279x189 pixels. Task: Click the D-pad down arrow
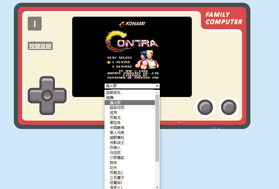coord(47,108)
